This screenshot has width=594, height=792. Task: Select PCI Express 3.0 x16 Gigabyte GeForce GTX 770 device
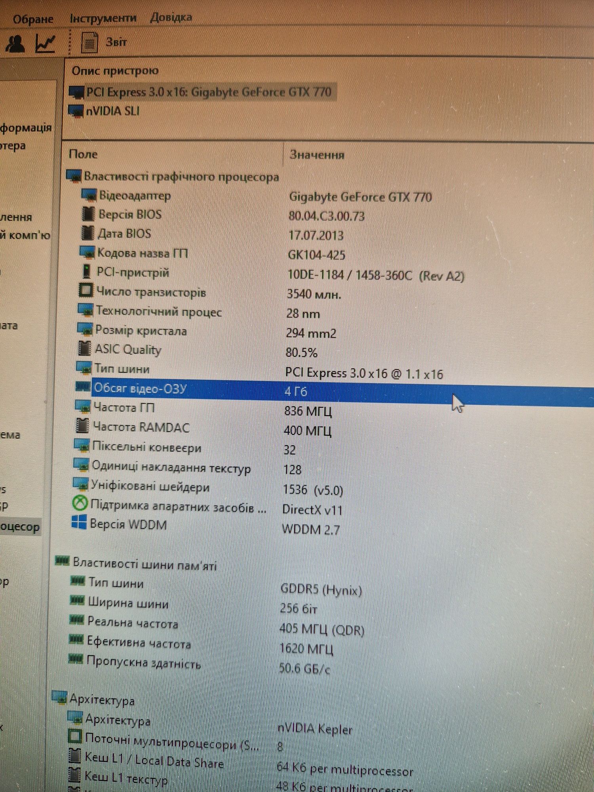202,92
